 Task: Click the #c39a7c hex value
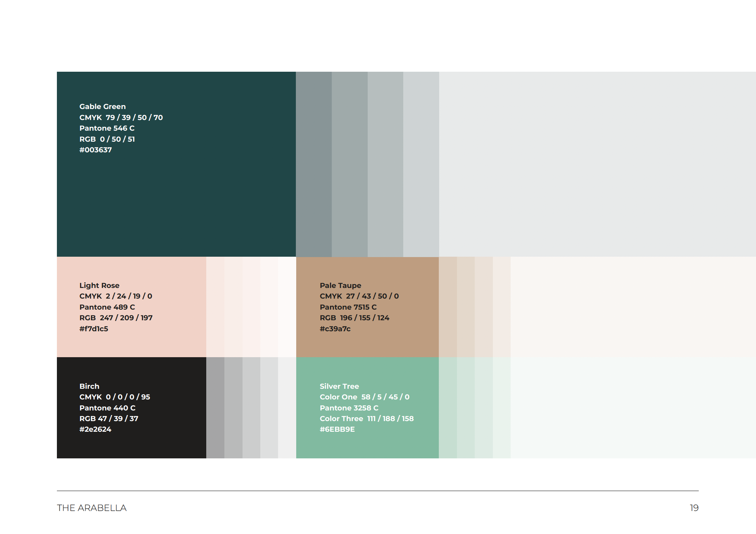335,329
